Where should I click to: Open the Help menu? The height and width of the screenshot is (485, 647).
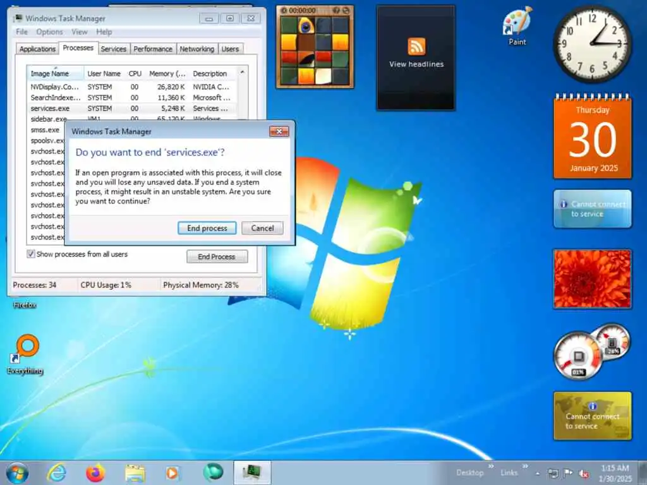(x=104, y=32)
